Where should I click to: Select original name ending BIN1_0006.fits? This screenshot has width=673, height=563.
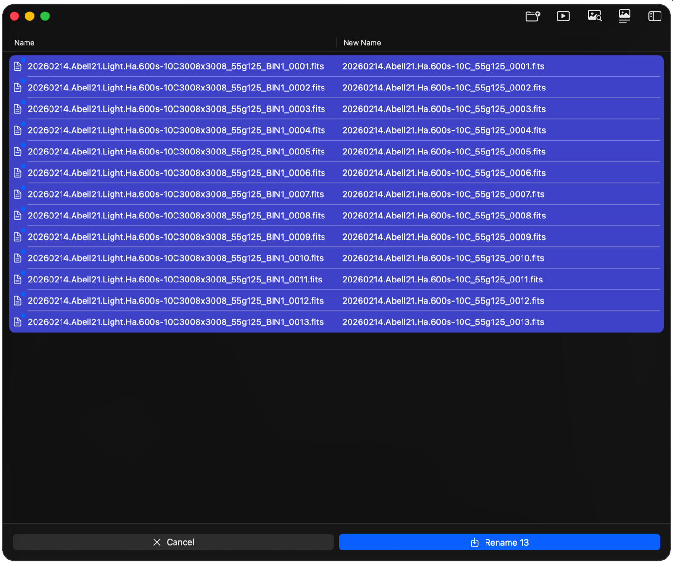coord(176,173)
